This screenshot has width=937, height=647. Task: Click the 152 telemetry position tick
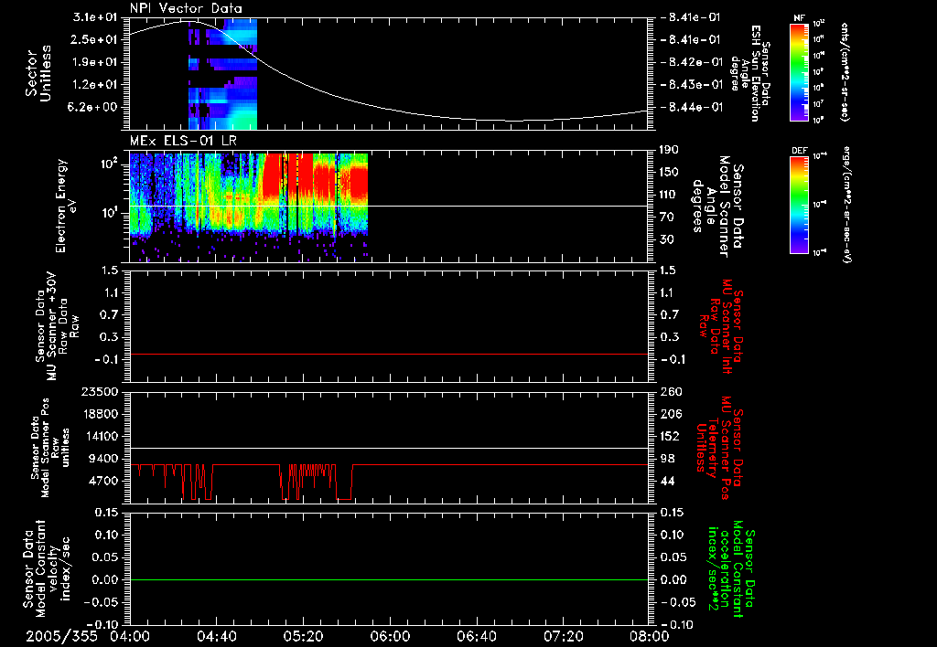pyautogui.click(x=670, y=436)
